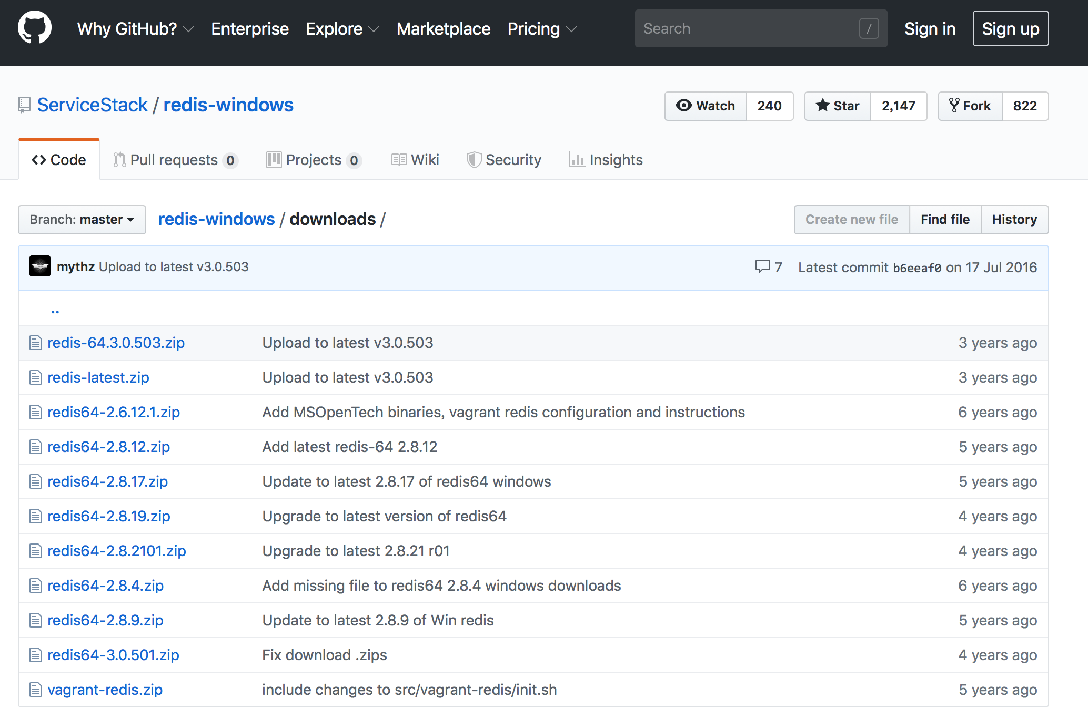Open the ServiceStack owner link

coord(93,105)
